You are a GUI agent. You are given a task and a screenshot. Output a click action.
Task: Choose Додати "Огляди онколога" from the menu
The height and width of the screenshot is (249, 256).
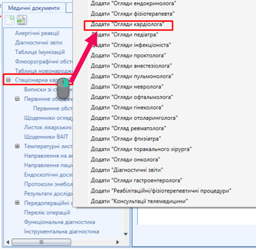125,160
